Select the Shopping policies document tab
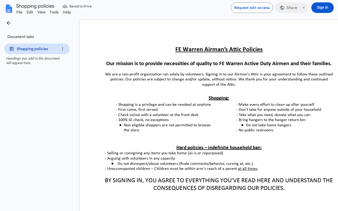The height and width of the screenshot is (211, 338). tap(37, 49)
